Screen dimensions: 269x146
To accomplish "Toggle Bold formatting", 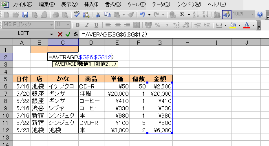I will click(x=77, y=25).
